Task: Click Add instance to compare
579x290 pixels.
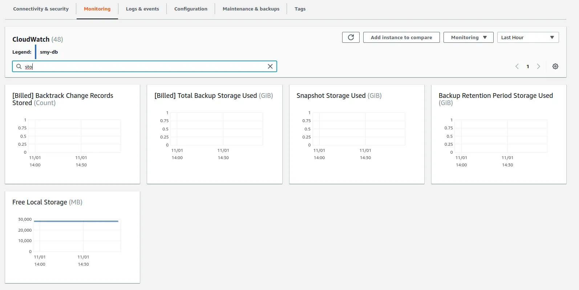Action: [401, 37]
